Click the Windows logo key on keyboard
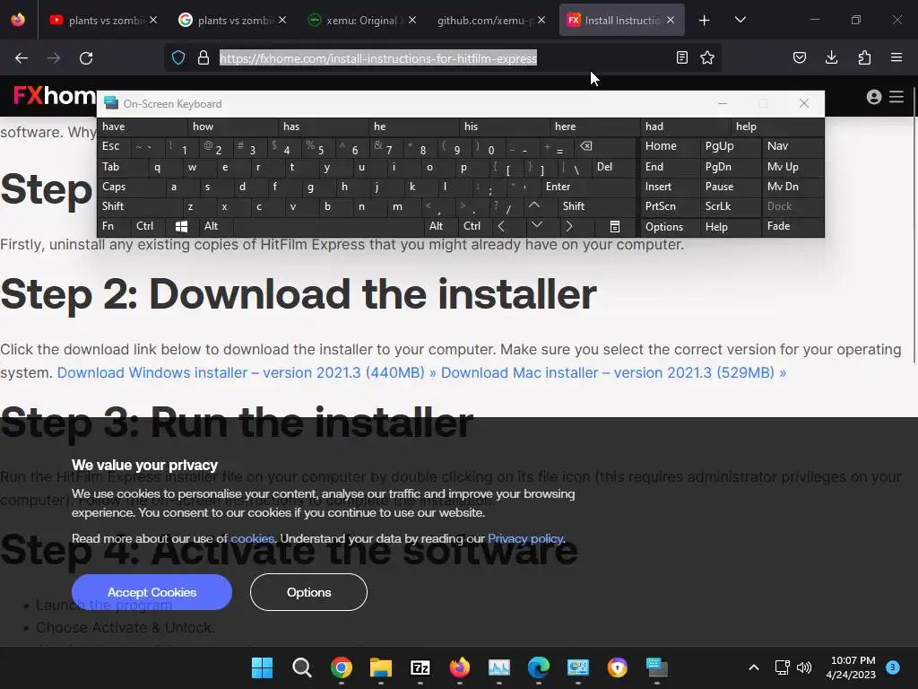Screen dimensions: 918x689 point(181,227)
